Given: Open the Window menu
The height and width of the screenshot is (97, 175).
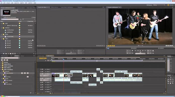Looking at the screenshot, I should point(30,3).
